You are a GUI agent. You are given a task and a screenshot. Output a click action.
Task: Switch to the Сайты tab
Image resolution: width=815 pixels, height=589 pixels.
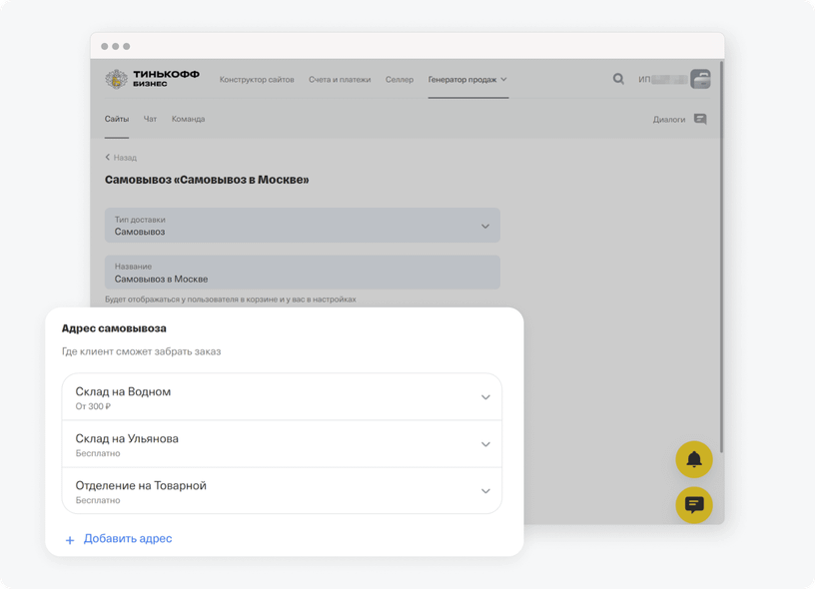click(117, 119)
